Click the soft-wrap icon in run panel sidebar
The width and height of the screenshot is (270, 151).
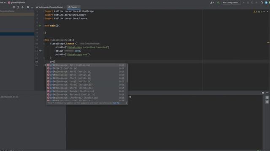(267, 98)
